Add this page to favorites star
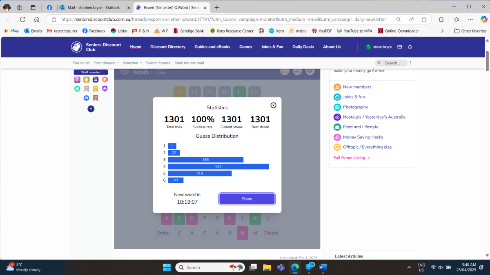This screenshot has height=275, width=490. [424, 19]
